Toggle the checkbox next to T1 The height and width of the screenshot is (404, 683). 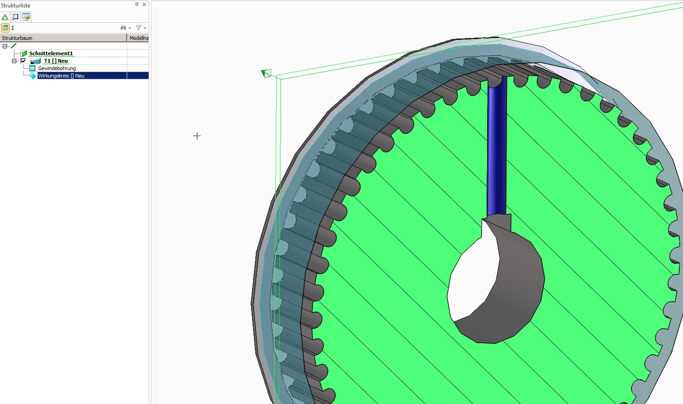click(23, 61)
